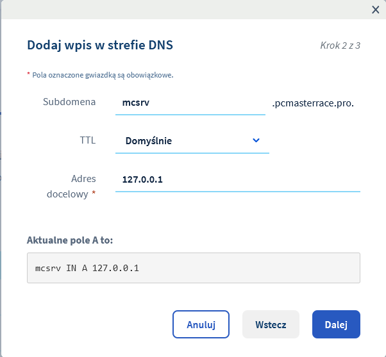Image resolution: width=386 pixels, height=357 pixels.
Task: Click the red asterisk starting the required note
Action: point(28,75)
